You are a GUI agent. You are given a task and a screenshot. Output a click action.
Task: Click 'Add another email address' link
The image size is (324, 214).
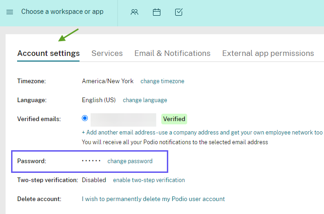click(x=202, y=132)
